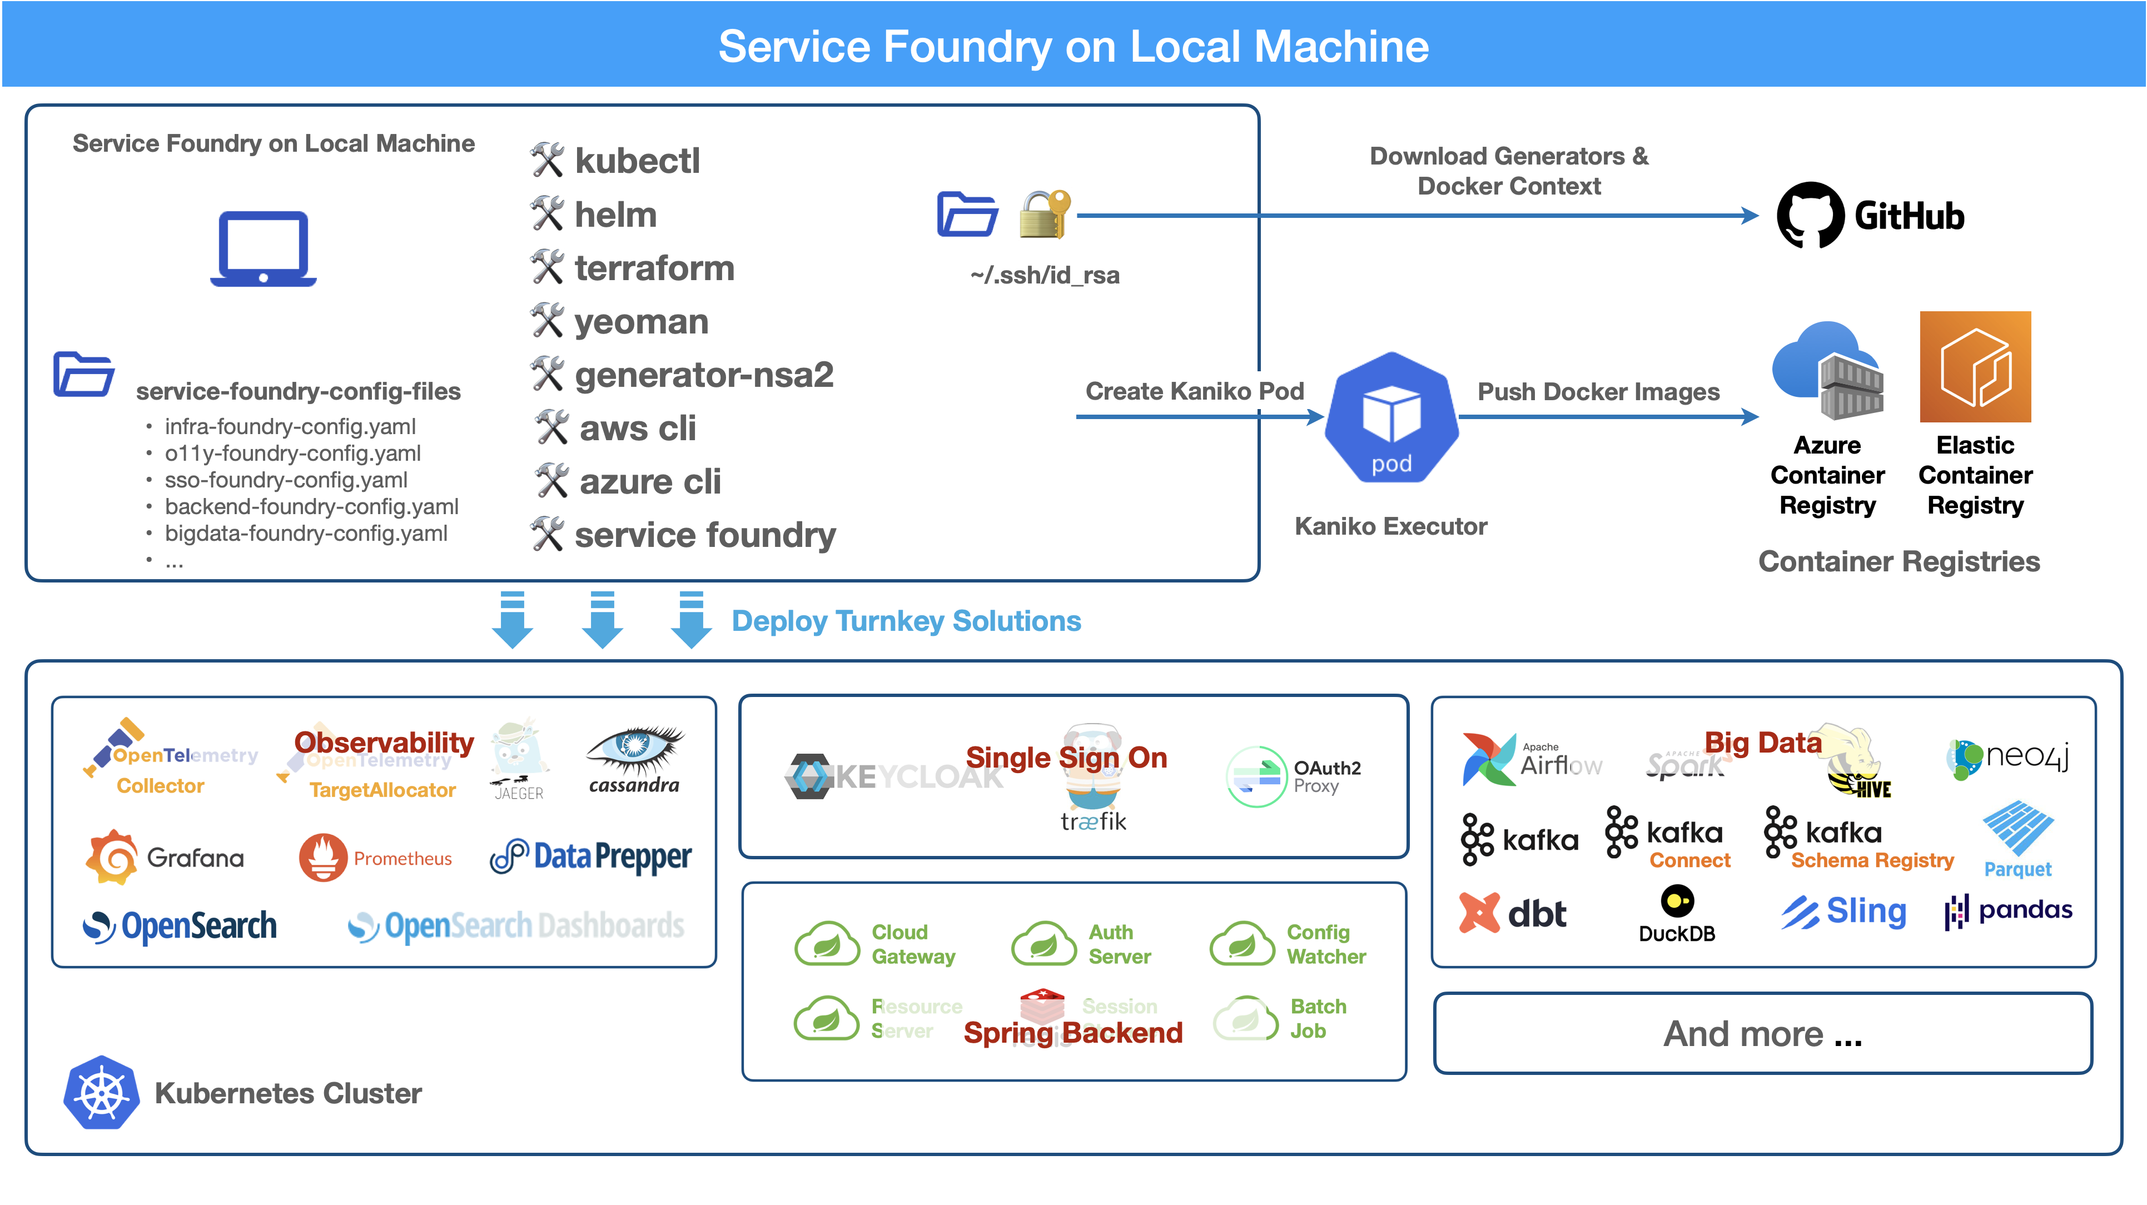Click the 'Create Kaniko Pod' label
Viewport: 2147px width, 1205px height.
coord(1194,391)
